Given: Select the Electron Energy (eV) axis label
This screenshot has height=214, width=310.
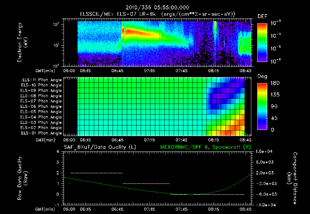Looking at the screenshot, I should point(23,42).
